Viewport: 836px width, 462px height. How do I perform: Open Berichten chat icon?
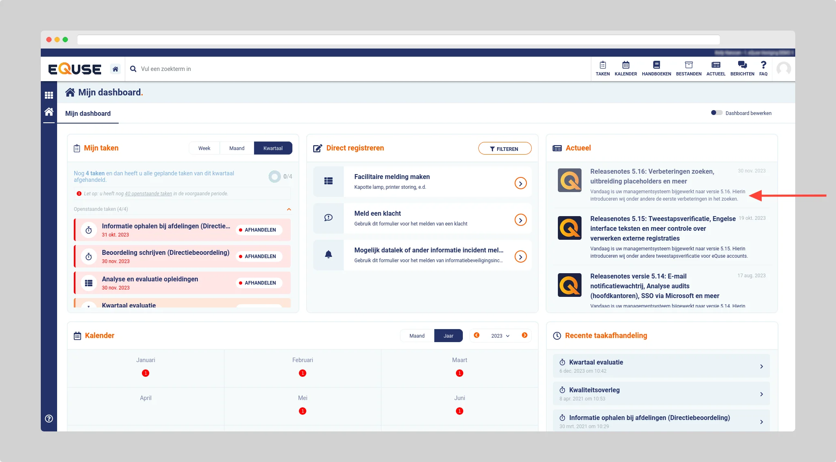click(742, 68)
